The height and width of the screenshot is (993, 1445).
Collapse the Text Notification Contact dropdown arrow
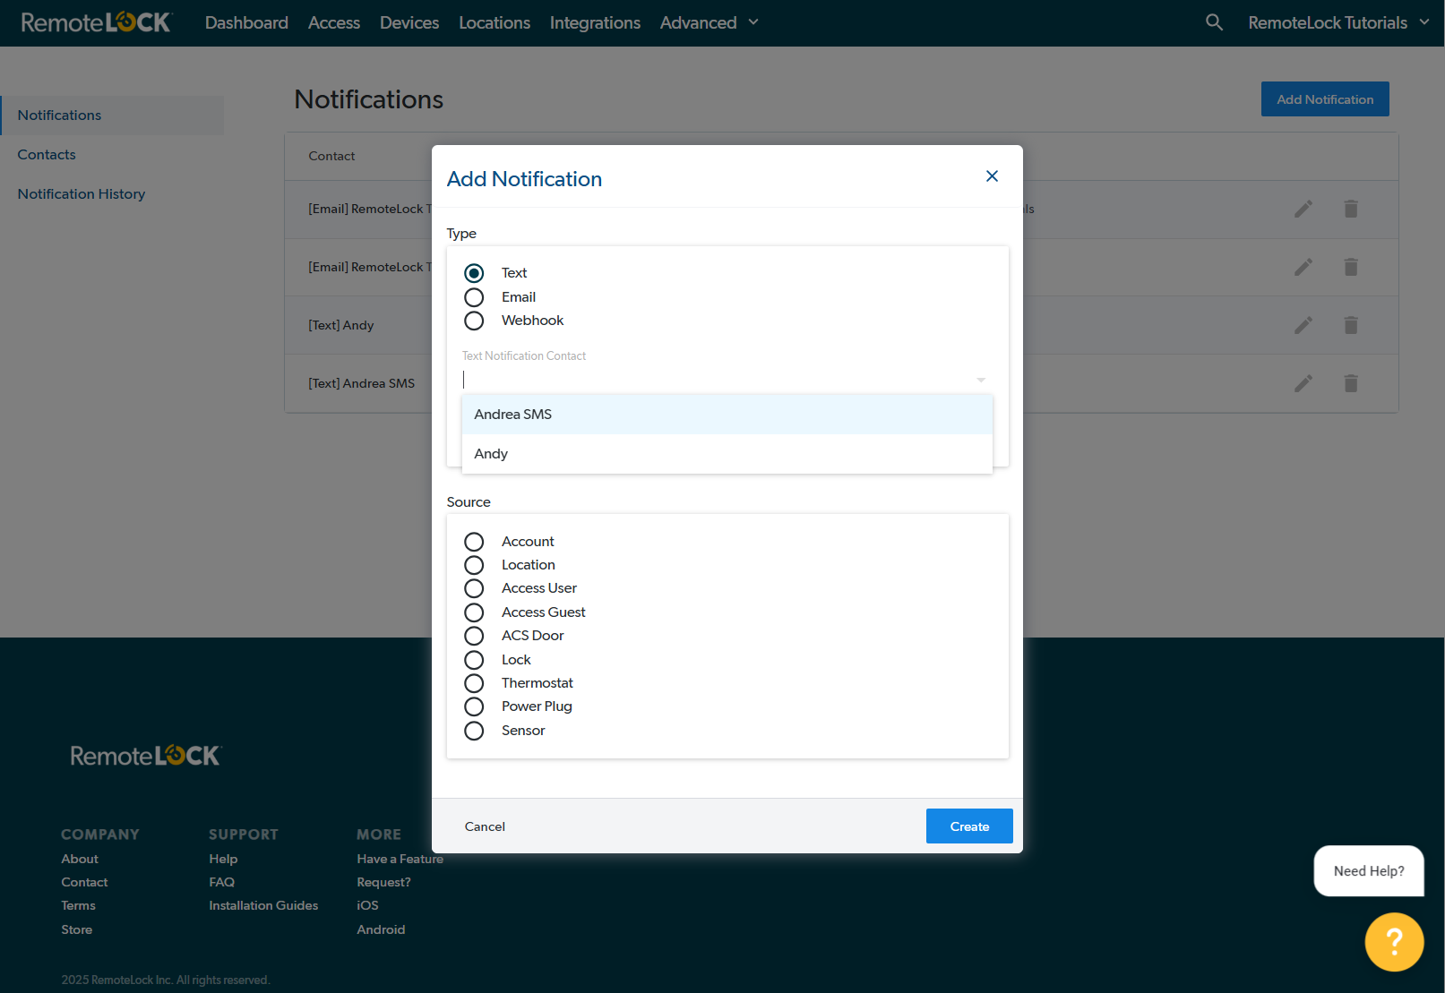(981, 381)
